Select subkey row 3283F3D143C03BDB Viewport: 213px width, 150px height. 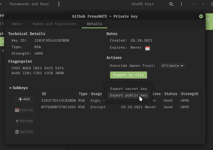59,101
